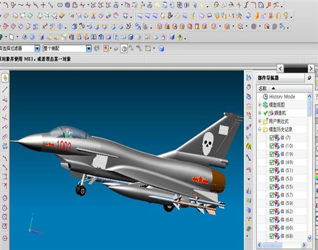Image resolution: width=318 pixels, height=250 pixels.
Task: Click the clock icon beside History Mode
Action: tap(265, 97)
